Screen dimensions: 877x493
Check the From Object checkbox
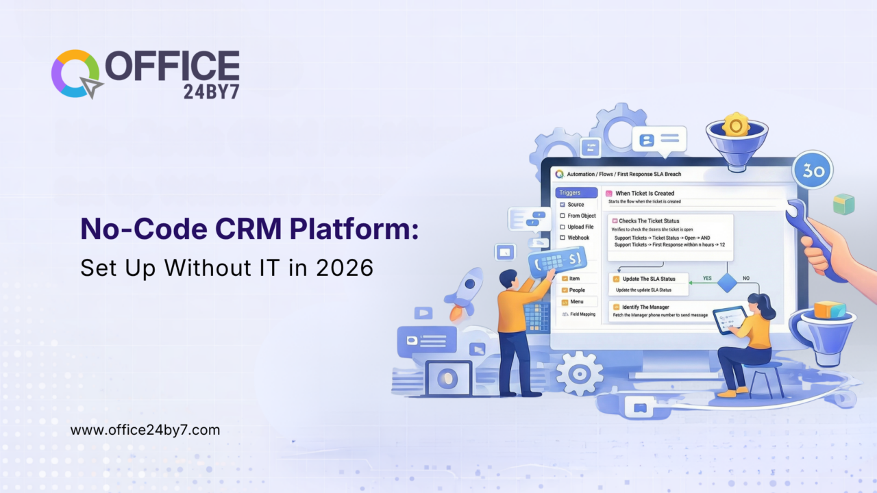pyautogui.click(x=563, y=216)
